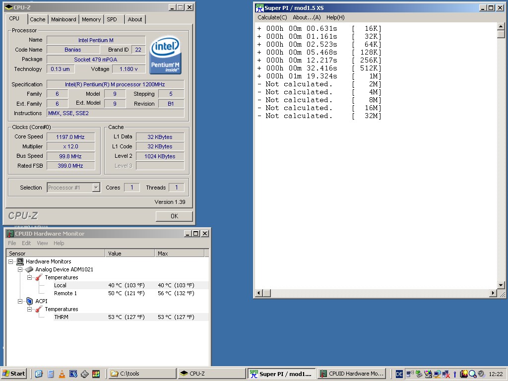Open the Windows Start menu
The image size is (508, 381).
tap(13, 374)
